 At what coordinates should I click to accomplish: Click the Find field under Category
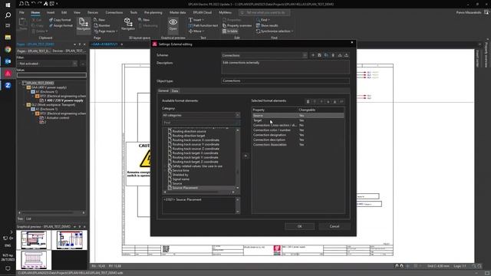(201, 123)
